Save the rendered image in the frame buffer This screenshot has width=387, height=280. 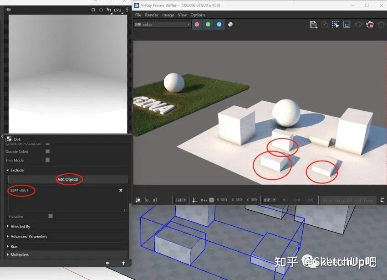(x=314, y=25)
